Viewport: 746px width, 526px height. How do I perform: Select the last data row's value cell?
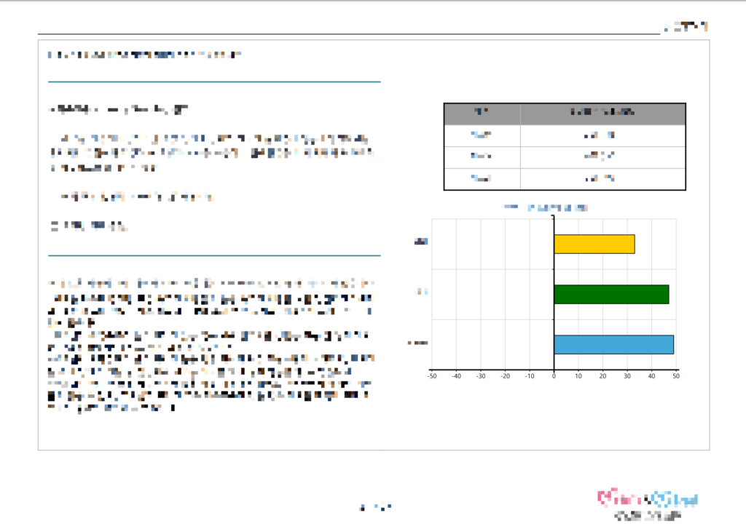click(602, 179)
